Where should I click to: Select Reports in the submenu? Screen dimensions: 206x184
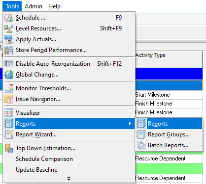click(169, 124)
